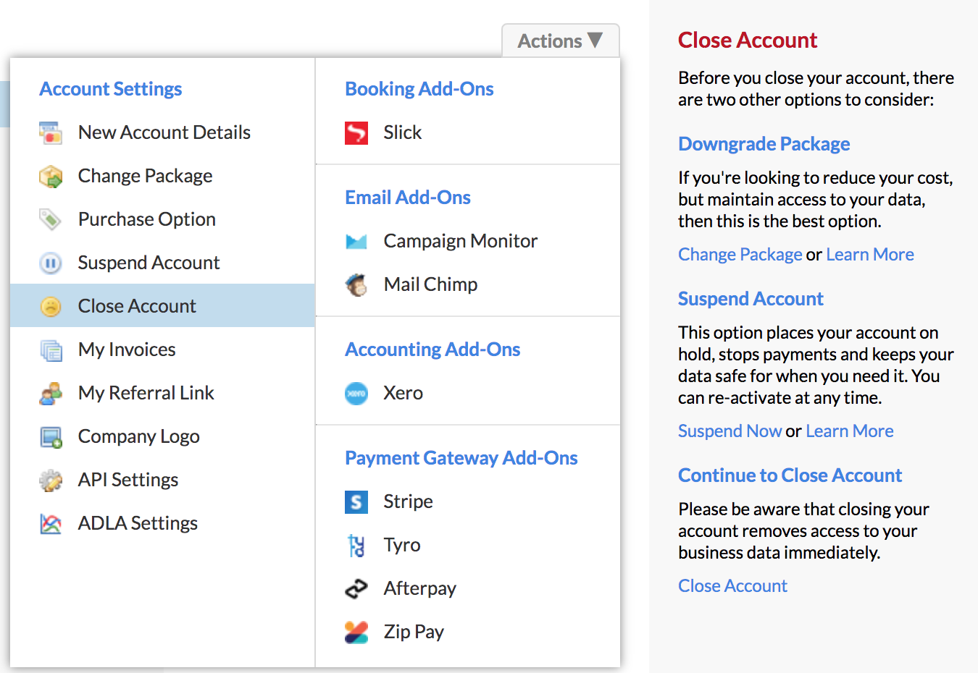Click the Change Package box icon
Image resolution: width=978 pixels, height=673 pixels.
pyautogui.click(x=51, y=176)
